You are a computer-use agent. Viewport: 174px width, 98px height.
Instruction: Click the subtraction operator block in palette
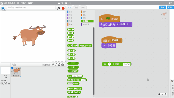pyautogui.click(x=71, y=33)
